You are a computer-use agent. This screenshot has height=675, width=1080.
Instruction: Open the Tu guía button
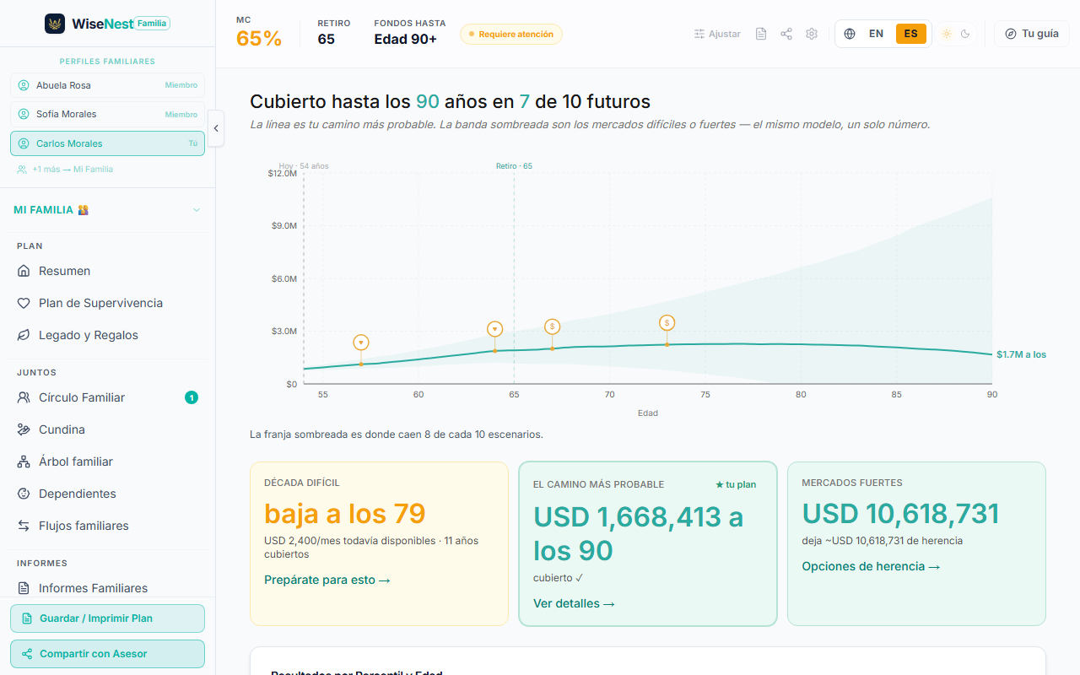pyautogui.click(x=1032, y=34)
